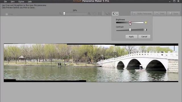Viewport: 182px width, 102px height.
Task: Click the Order Panorama button
Action: (142, 14)
